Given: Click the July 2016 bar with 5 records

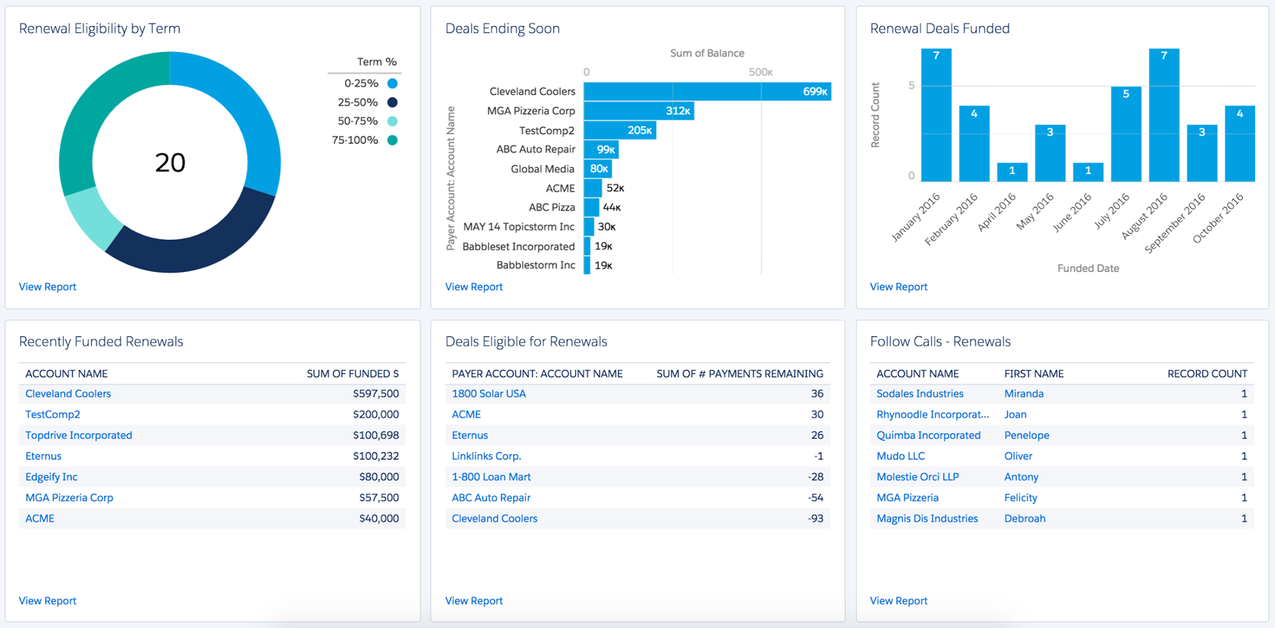Looking at the screenshot, I should pos(1126,134).
